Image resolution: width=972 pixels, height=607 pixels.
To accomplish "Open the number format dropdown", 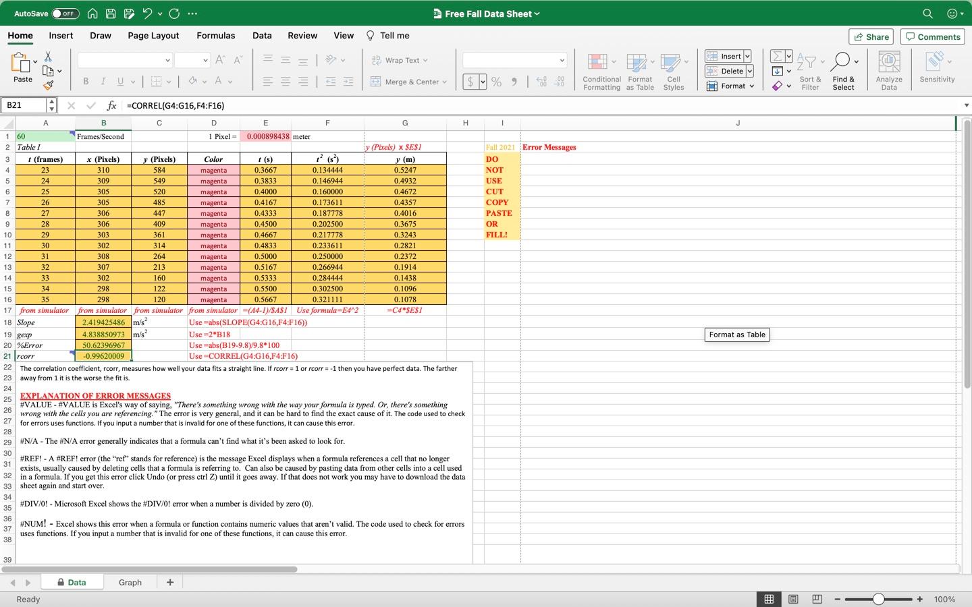I will [x=562, y=60].
